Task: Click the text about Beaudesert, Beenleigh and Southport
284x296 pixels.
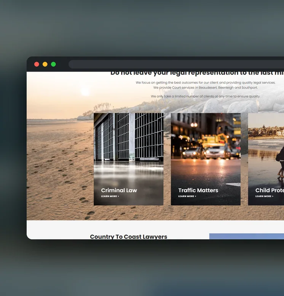Action: click(x=206, y=88)
